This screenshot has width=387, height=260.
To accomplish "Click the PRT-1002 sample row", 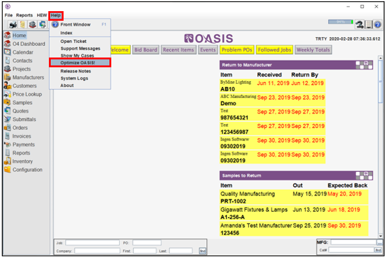I will pyautogui.click(x=294, y=197).
